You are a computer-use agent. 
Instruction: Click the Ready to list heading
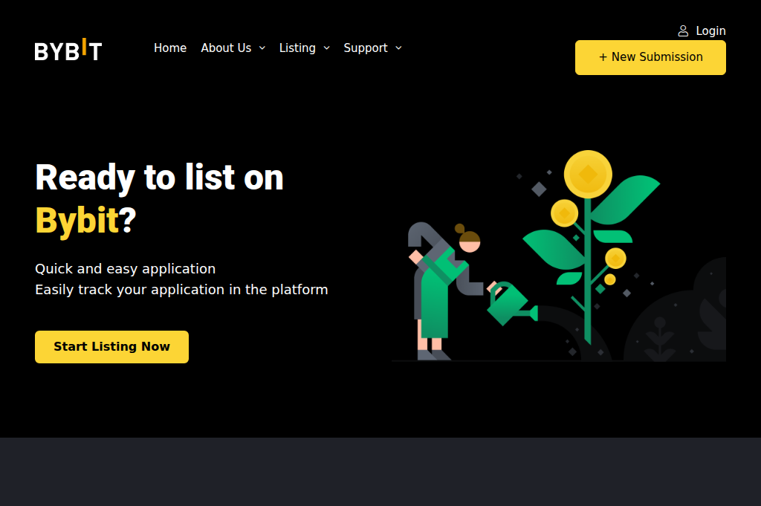[158, 177]
